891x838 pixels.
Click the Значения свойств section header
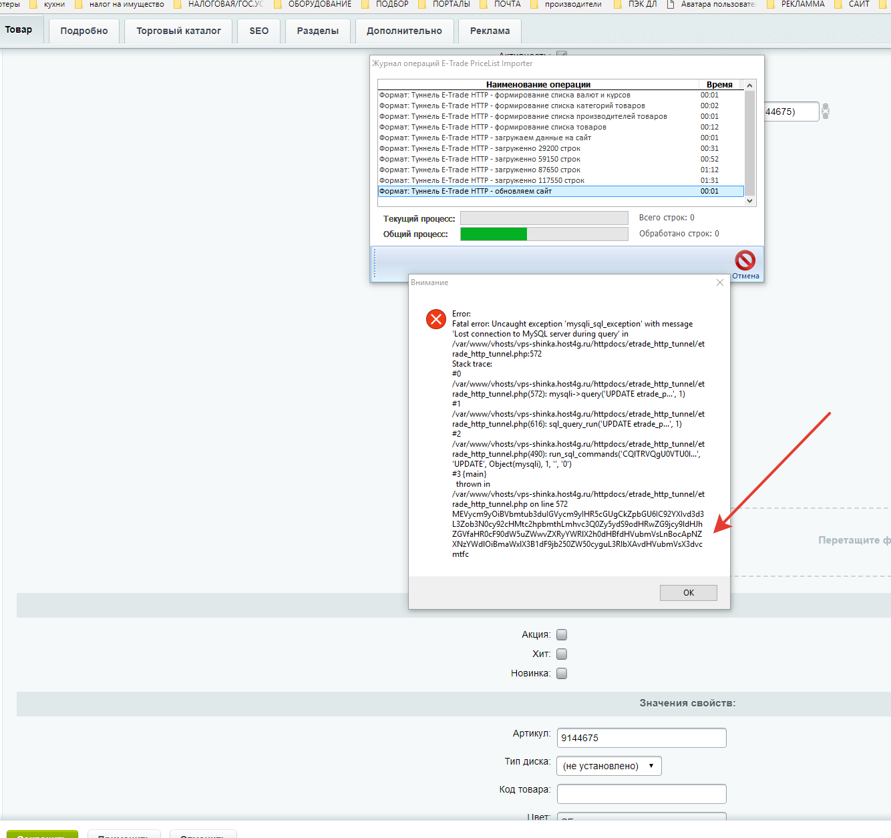click(687, 703)
